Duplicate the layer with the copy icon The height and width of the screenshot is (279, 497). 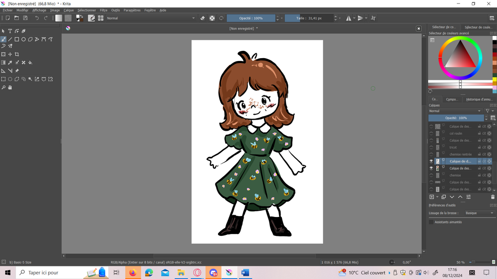pyautogui.click(x=444, y=197)
